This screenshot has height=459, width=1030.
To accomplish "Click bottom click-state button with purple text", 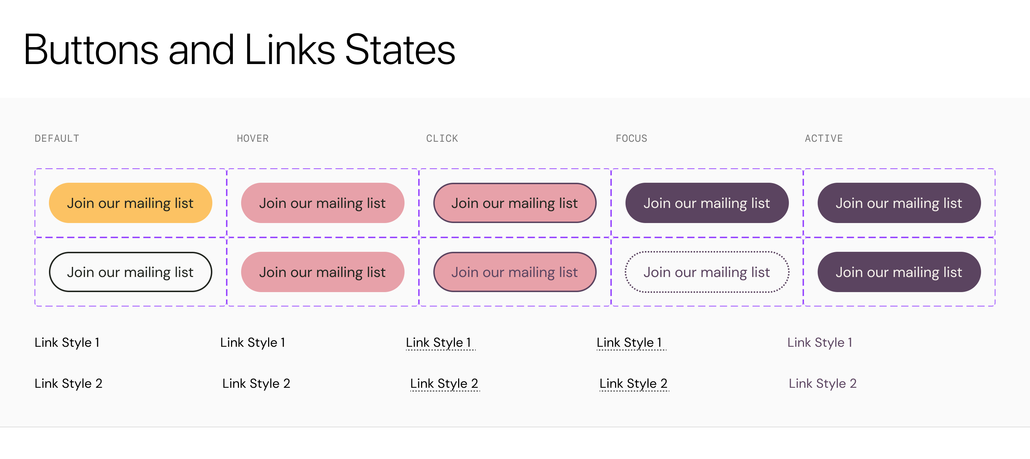I will [515, 272].
